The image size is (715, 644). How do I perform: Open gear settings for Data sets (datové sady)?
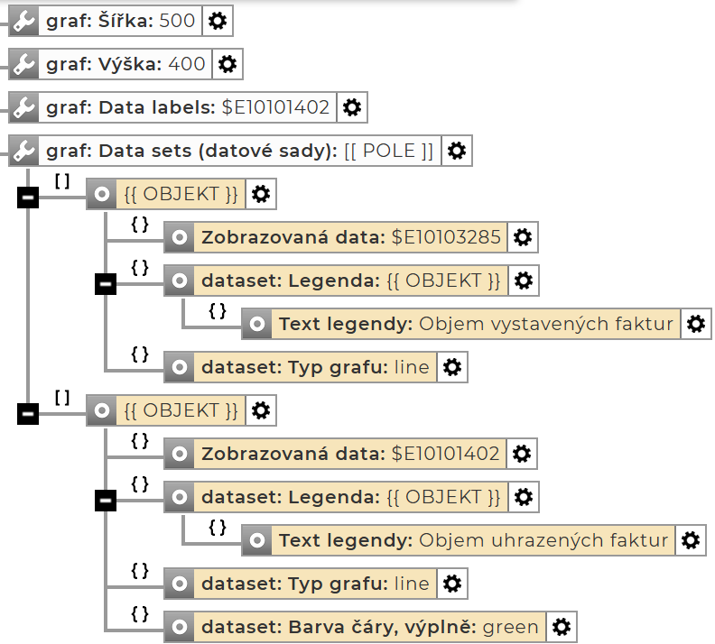[457, 151]
